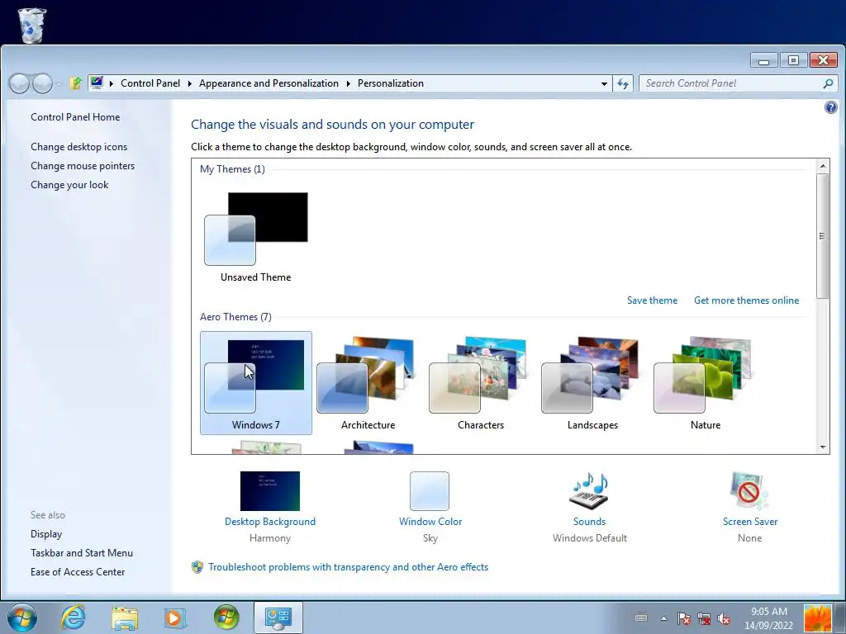
Task: Open Control Panel Home link
Action: pos(75,117)
